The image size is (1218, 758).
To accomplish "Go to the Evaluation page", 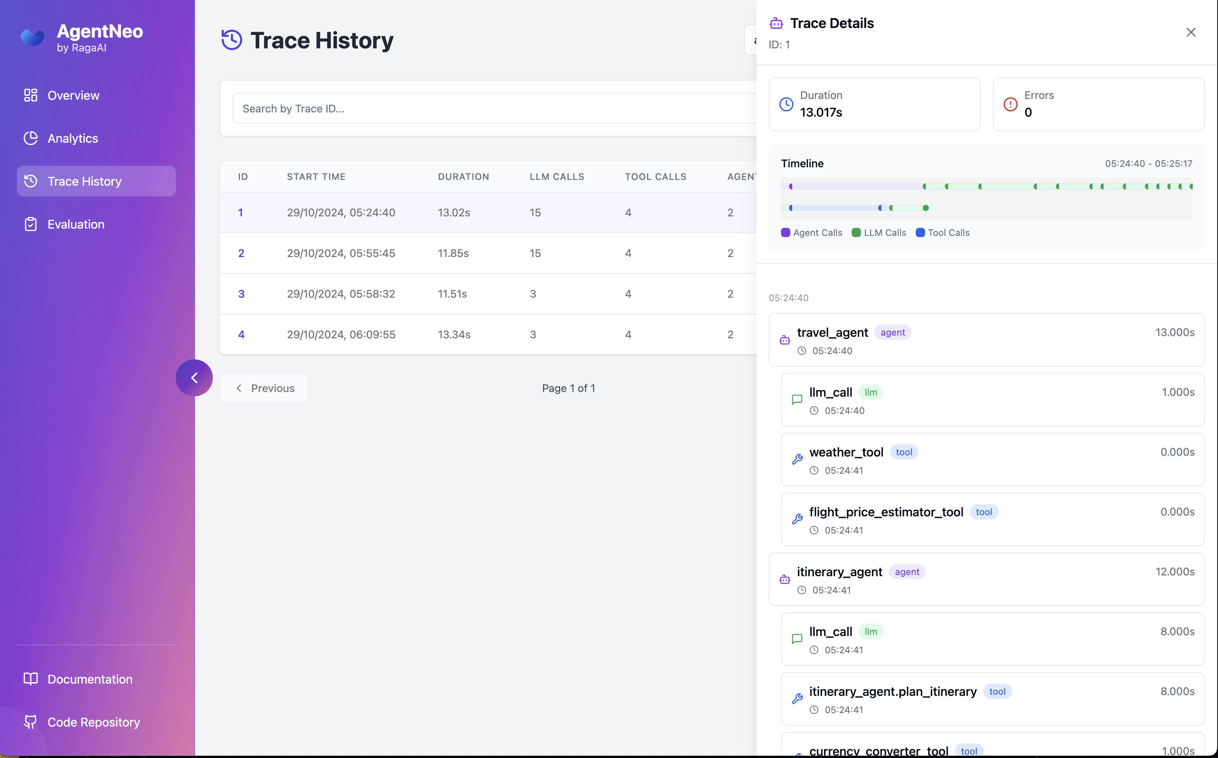I will pyautogui.click(x=96, y=224).
